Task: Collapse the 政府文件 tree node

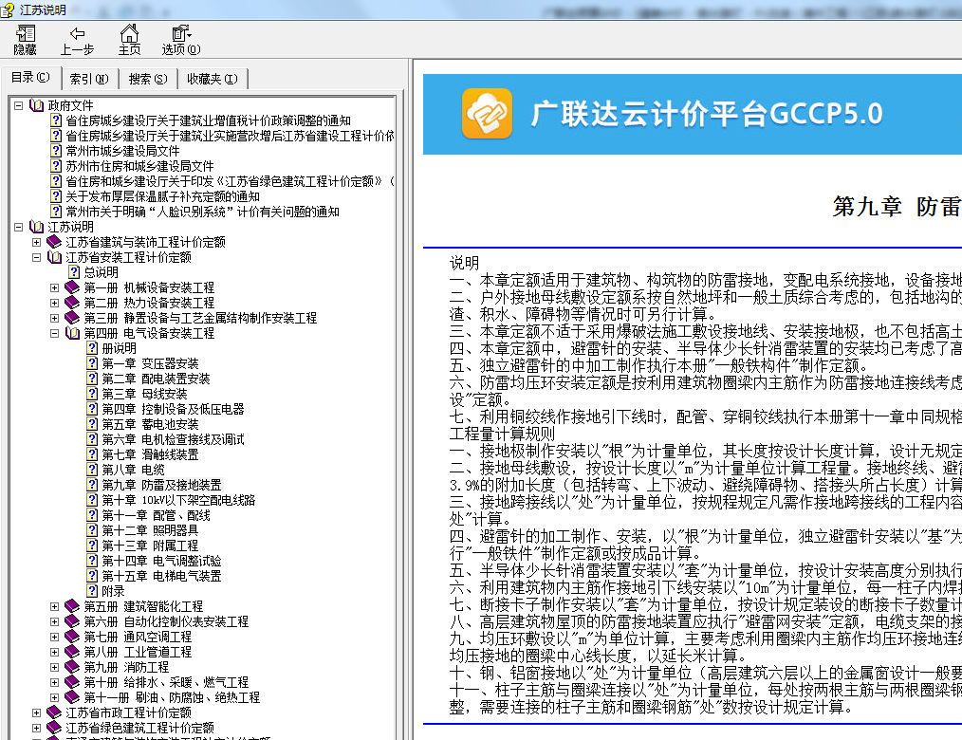Action: tap(18, 105)
